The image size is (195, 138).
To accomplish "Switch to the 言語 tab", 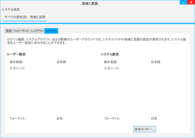I will (9, 31).
